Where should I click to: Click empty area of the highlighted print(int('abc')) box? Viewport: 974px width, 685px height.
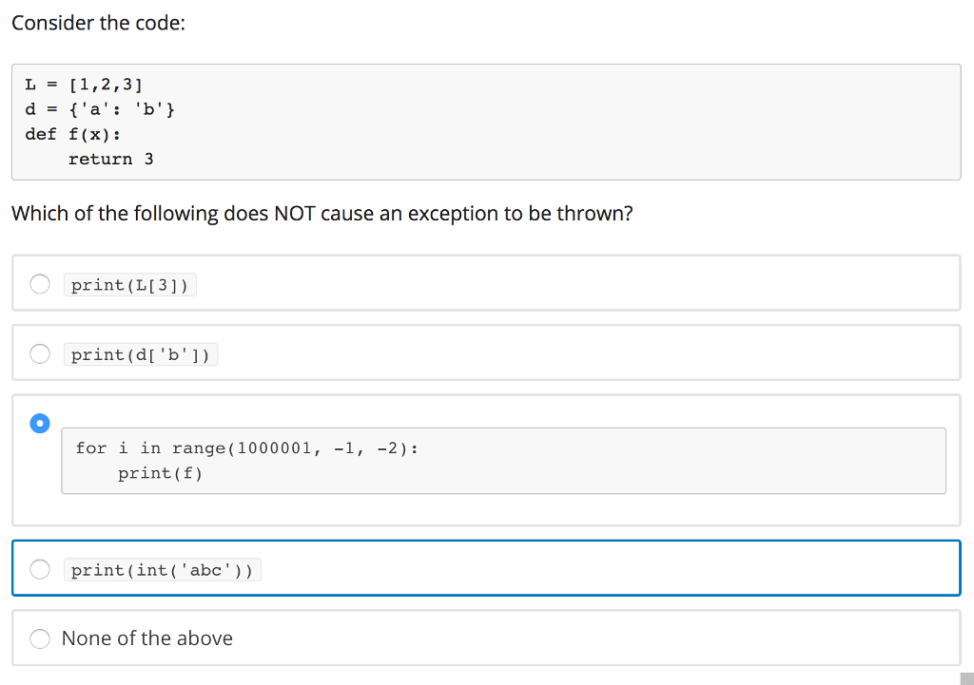tap(609, 568)
